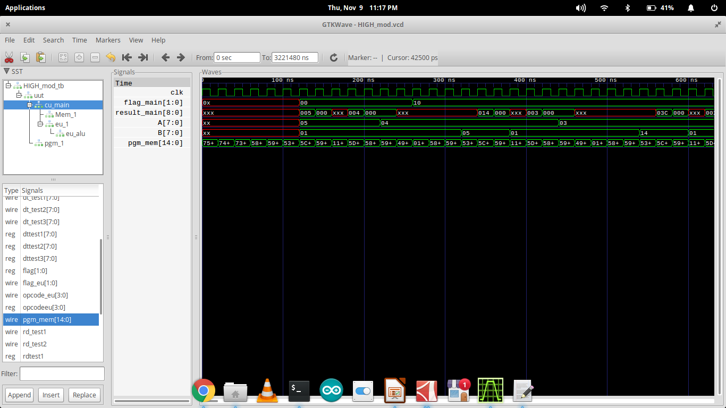Jump to end time with toolbar arrow

142,57
